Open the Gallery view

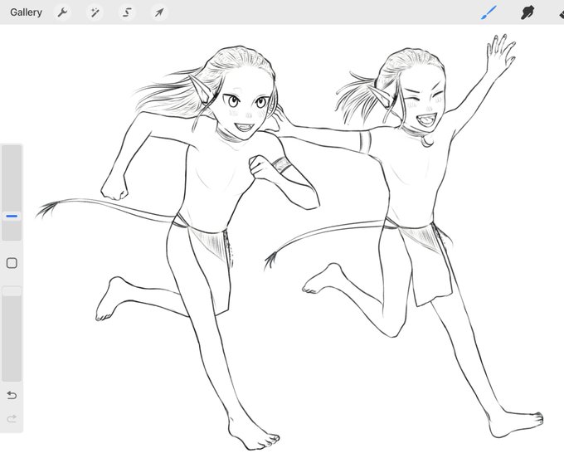26,12
